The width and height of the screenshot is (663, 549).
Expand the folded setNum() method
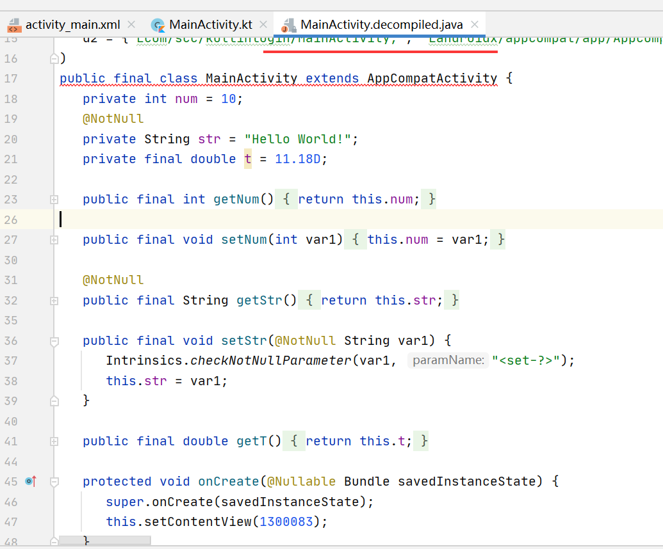54,240
